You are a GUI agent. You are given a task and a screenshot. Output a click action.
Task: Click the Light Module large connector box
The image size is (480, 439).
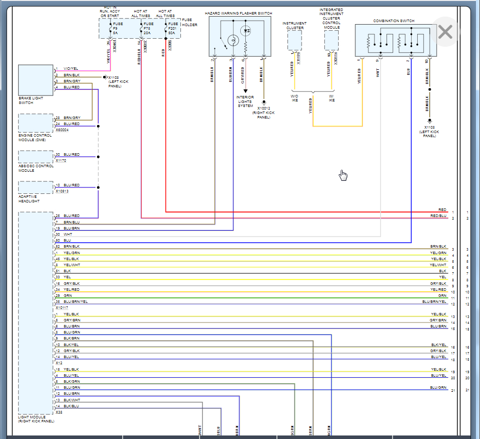[x=36, y=312]
